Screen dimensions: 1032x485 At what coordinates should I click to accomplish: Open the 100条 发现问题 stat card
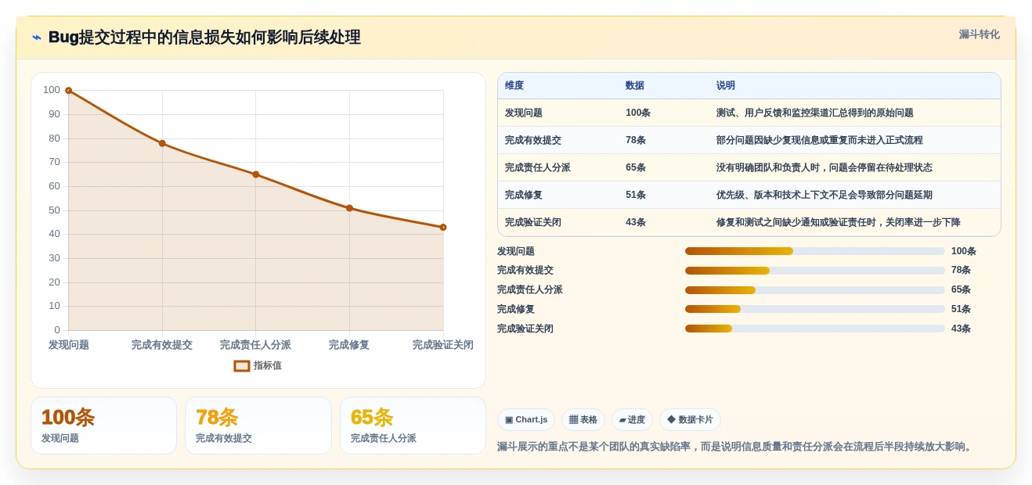click(x=103, y=426)
